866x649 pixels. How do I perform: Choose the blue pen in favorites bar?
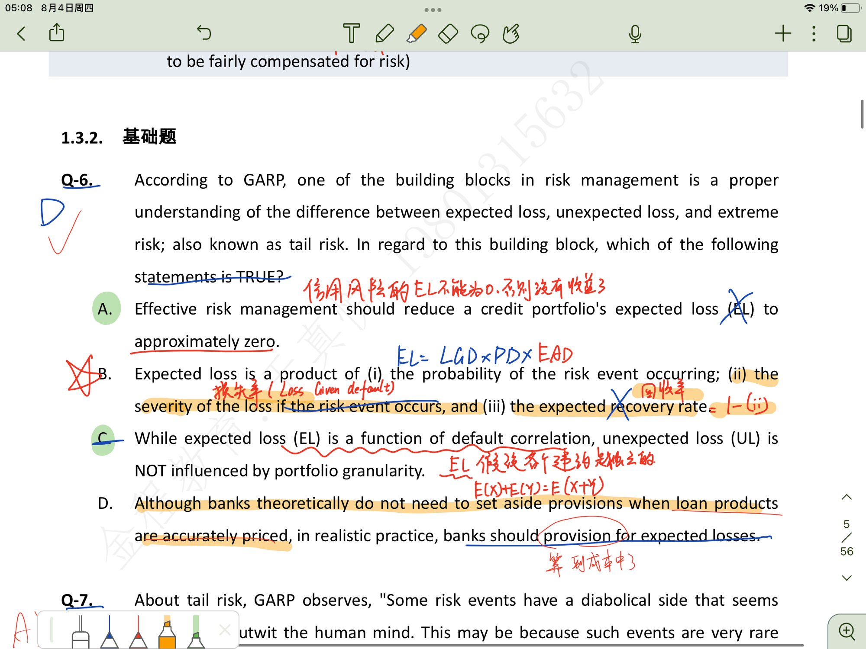[109, 633]
